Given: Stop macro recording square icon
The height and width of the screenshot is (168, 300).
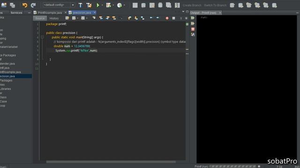Looking at the screenshot, I should click(x=173, y=18).
